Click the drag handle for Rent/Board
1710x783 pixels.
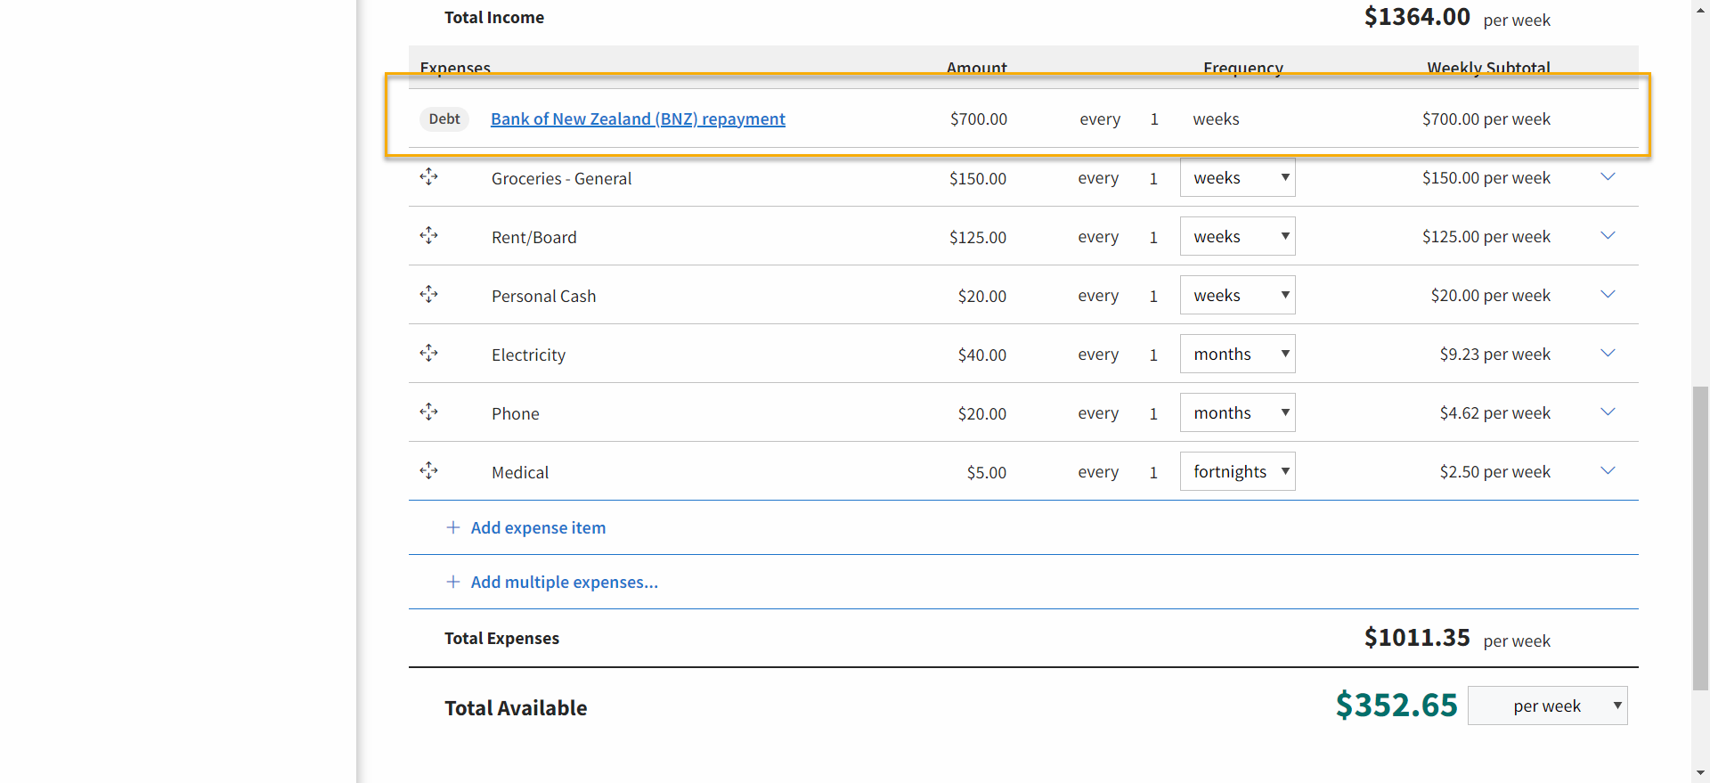click(428, 235)
